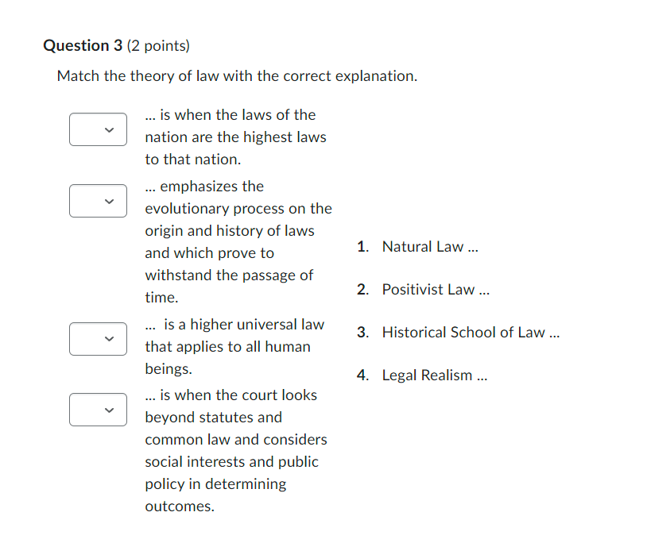Image resolution: width=647 pixels, height=543 pixels.
Task: Click the number 4 beside Legal Realism
Action: tap(362, 375)
